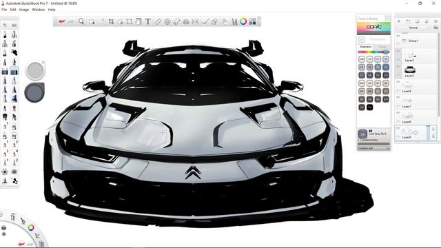Viewport: 441px width, 248px height.
Task: Select the rectangular Selection tool
Action: pyautogui.click(x=92, y=21)
